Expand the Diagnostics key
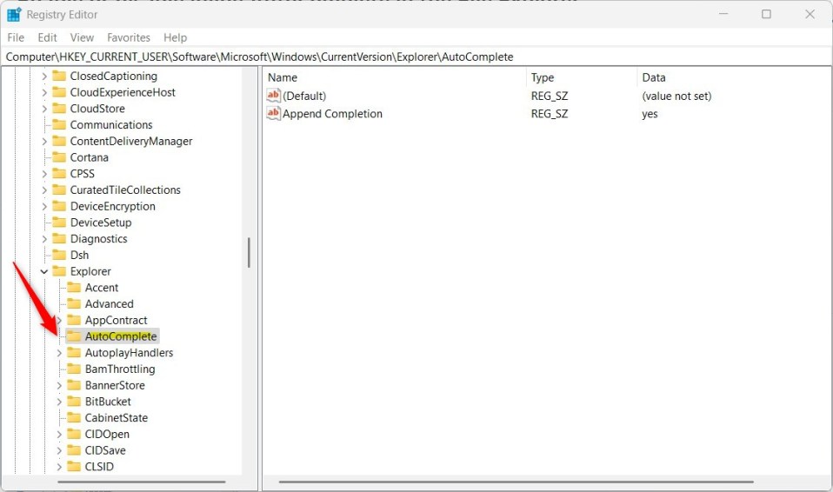The image size is (833, 492). click(x=44, y=239)
